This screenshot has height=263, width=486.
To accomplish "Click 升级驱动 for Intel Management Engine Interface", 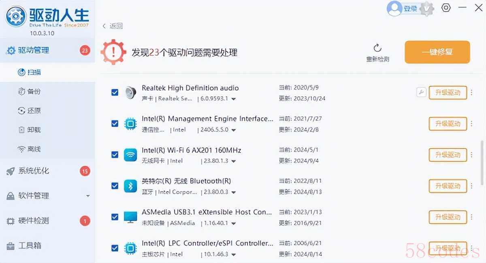I will [x=448, y=124].
